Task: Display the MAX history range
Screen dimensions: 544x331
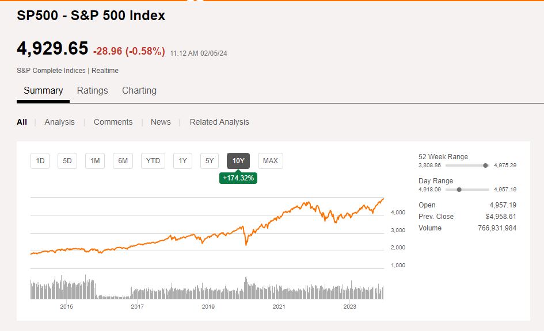Action: click(270, 161)
